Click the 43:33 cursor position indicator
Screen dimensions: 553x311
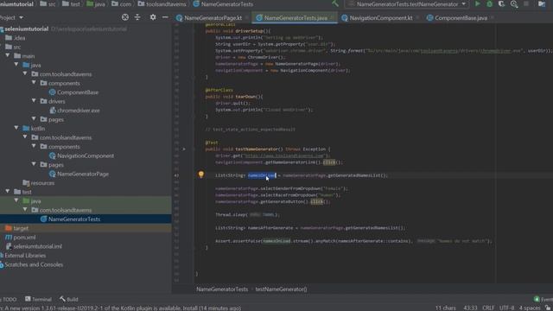(x=470, y=308)
